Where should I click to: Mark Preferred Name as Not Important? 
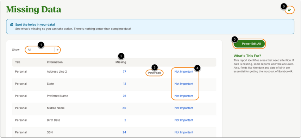(x=184, y=96)
